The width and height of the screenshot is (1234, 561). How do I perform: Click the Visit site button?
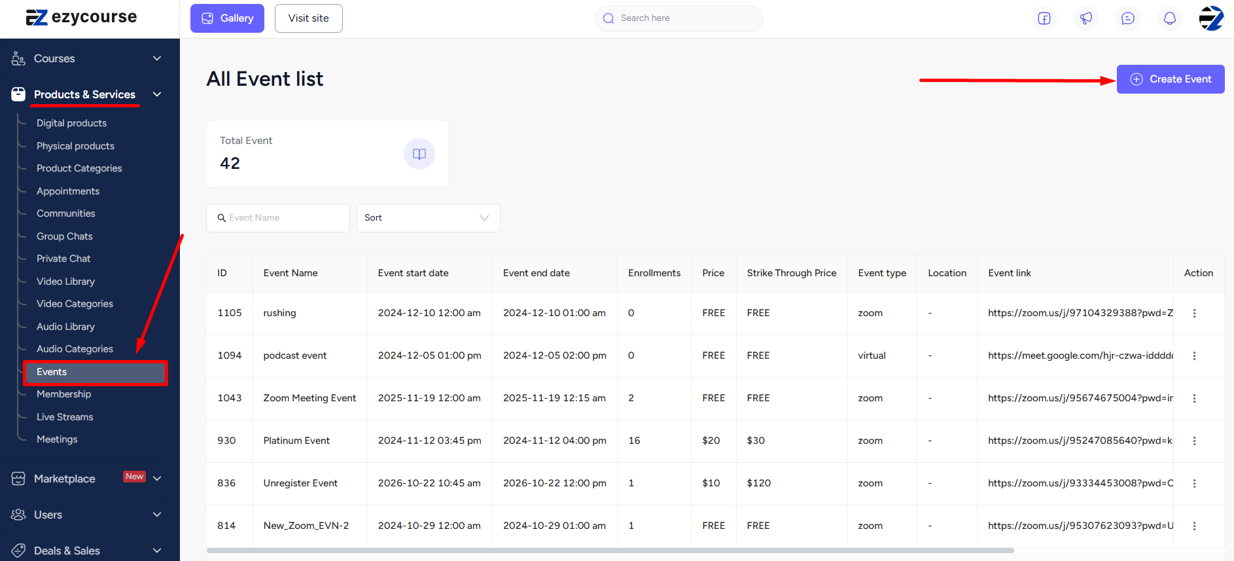[x=309, y=18]
